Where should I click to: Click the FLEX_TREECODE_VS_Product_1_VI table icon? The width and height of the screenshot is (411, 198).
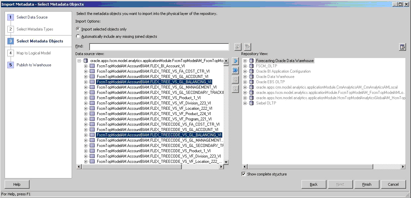tap(92, 151)
